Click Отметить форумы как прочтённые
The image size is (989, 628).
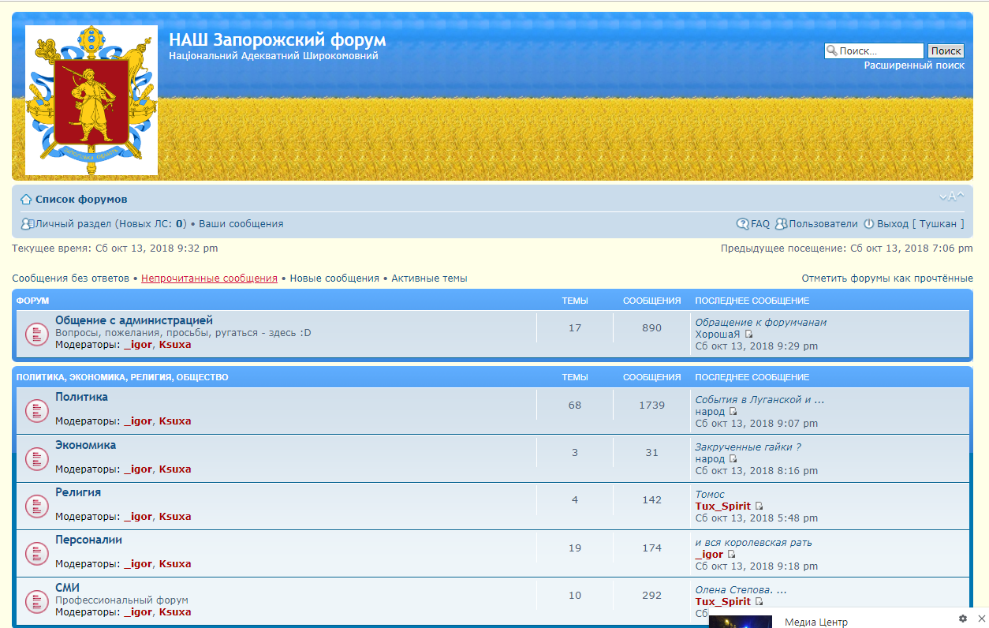click(x=886, y=278)
